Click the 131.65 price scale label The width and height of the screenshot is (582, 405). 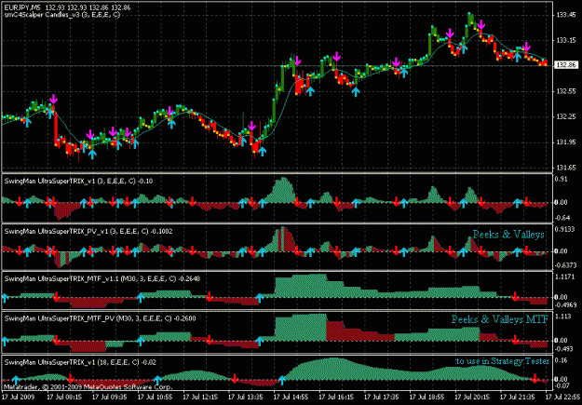pyautogui.click(x=566, y=168)
